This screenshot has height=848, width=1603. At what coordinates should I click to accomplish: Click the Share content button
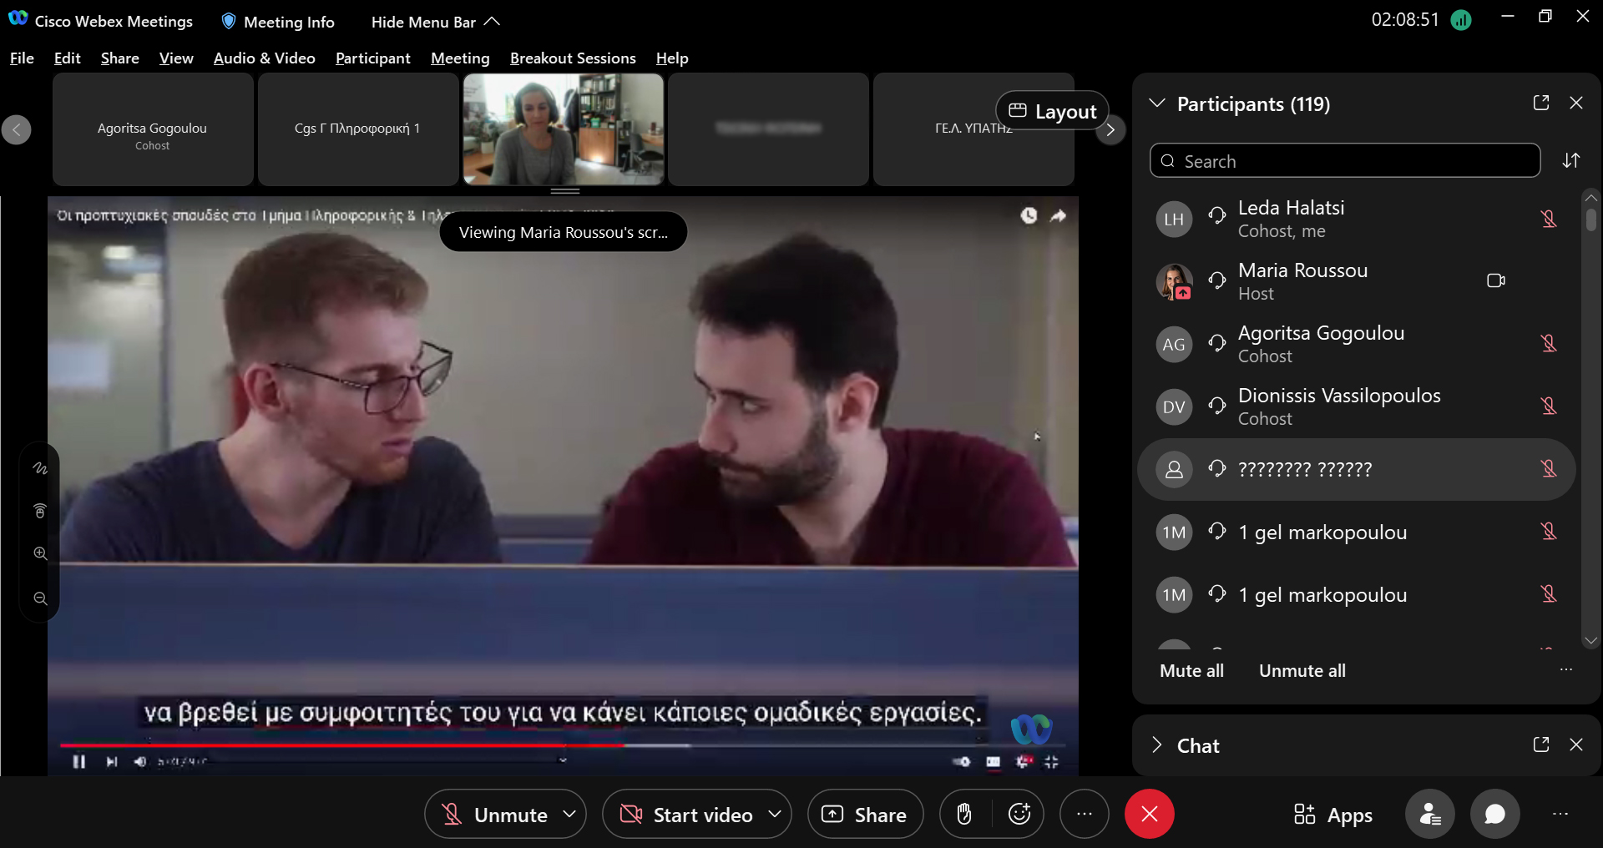(x=865, y=814)
